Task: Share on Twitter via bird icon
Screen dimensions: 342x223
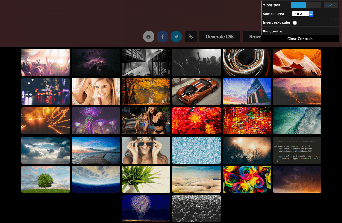Action: pyautogui.click(x=176, y=37)
